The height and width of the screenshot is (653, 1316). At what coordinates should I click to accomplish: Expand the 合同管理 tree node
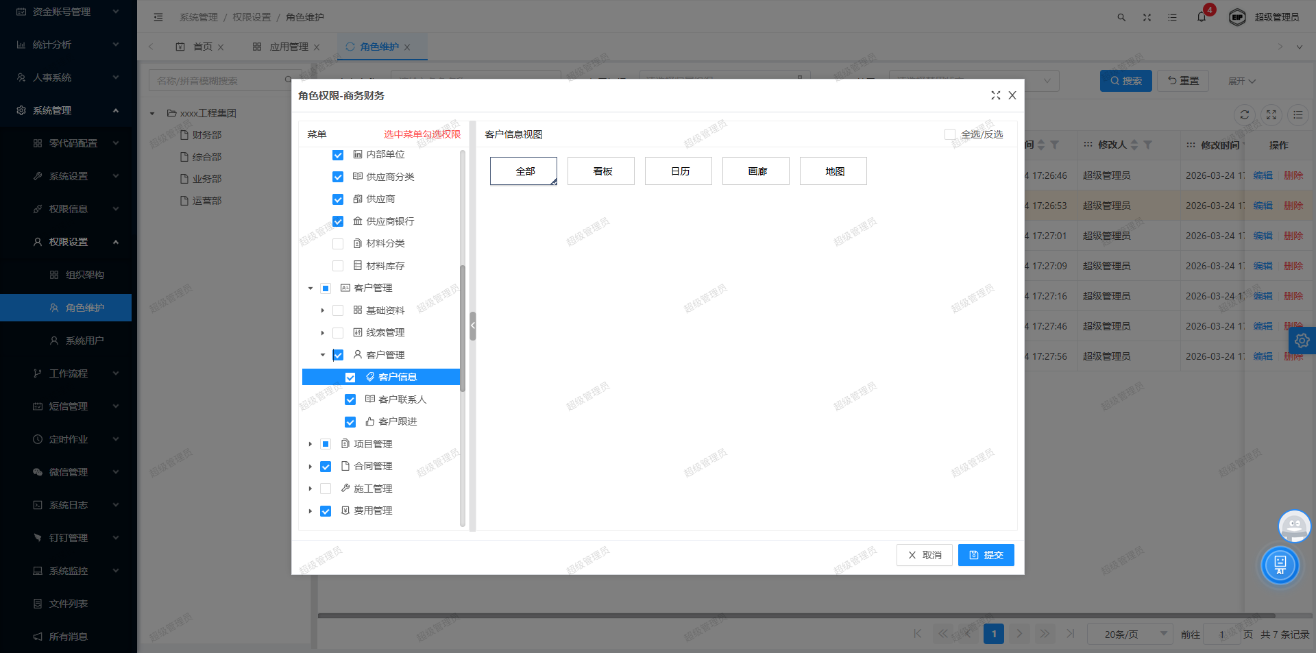click(310, 467)
